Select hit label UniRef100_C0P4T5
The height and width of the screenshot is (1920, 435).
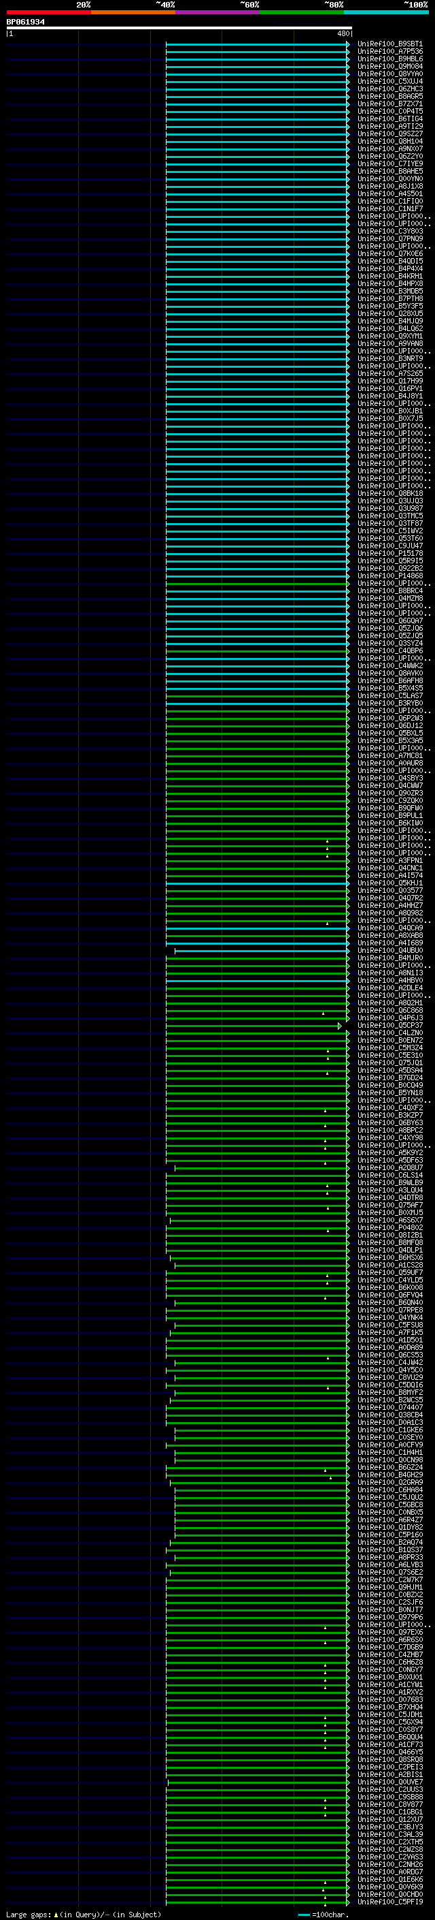(x=389, y=111)
